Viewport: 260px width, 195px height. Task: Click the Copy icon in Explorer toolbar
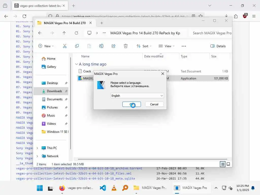[77, 46]
